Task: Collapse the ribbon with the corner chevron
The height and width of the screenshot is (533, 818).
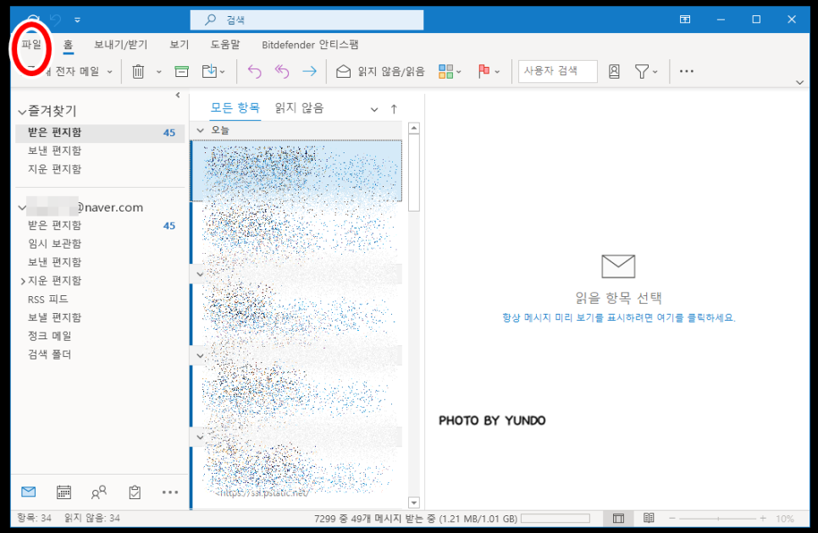Action: coord(799,82)
